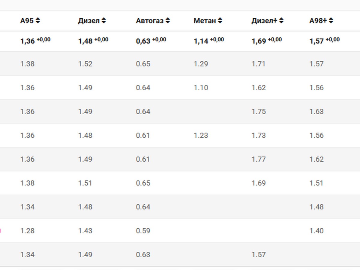Toggle sorting icon for Автогаз column

pyautogui.click(x=168, y=21)
